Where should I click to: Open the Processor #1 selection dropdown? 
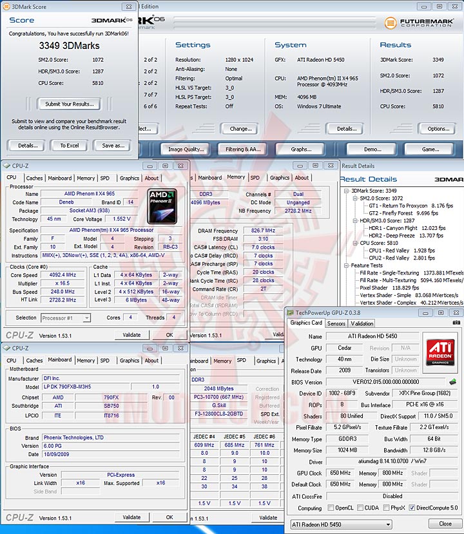tap(65, 318)
